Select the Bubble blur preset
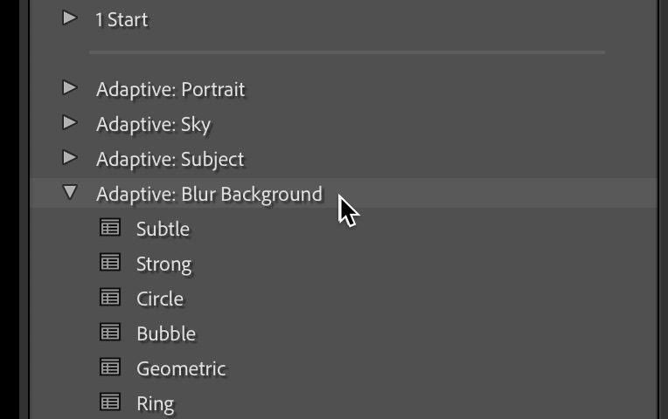The height and width of the screenshot is (419, 668). pos(166,333)
